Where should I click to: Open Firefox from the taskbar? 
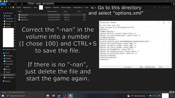(x=54, y=96)
